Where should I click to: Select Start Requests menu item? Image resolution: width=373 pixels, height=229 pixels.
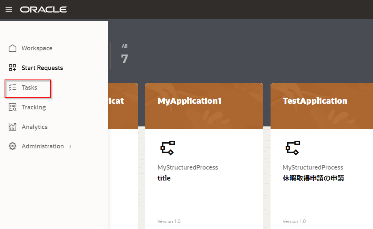coord(42,68)
